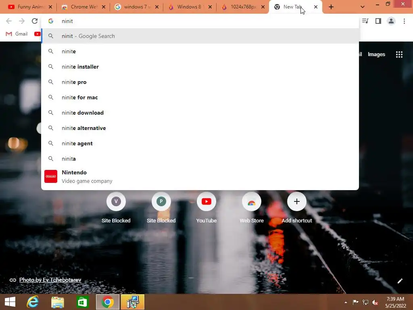Click the muted volume tray icon
The width and height of the screenshot is (413, 310).
(375, 302)
